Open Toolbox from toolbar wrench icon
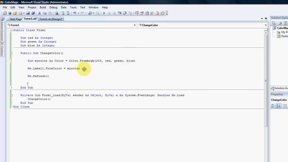Image resolution: width=288 pixels, height=162 pixels. click(152, 13)
